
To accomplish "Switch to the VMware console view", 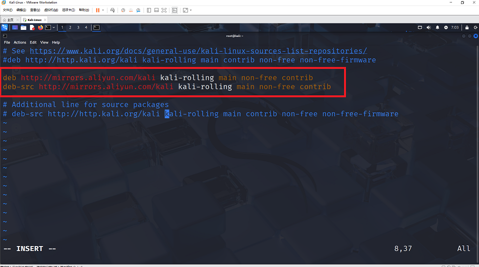I will point(174,10).
